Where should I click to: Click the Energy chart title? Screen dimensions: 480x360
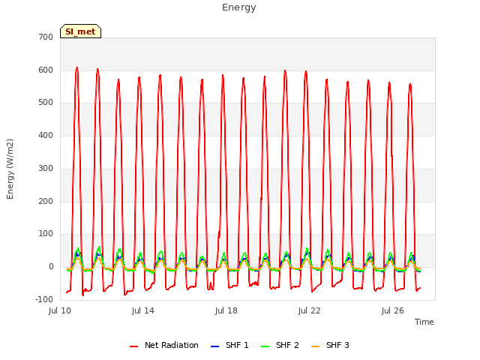tap(239, 7)
